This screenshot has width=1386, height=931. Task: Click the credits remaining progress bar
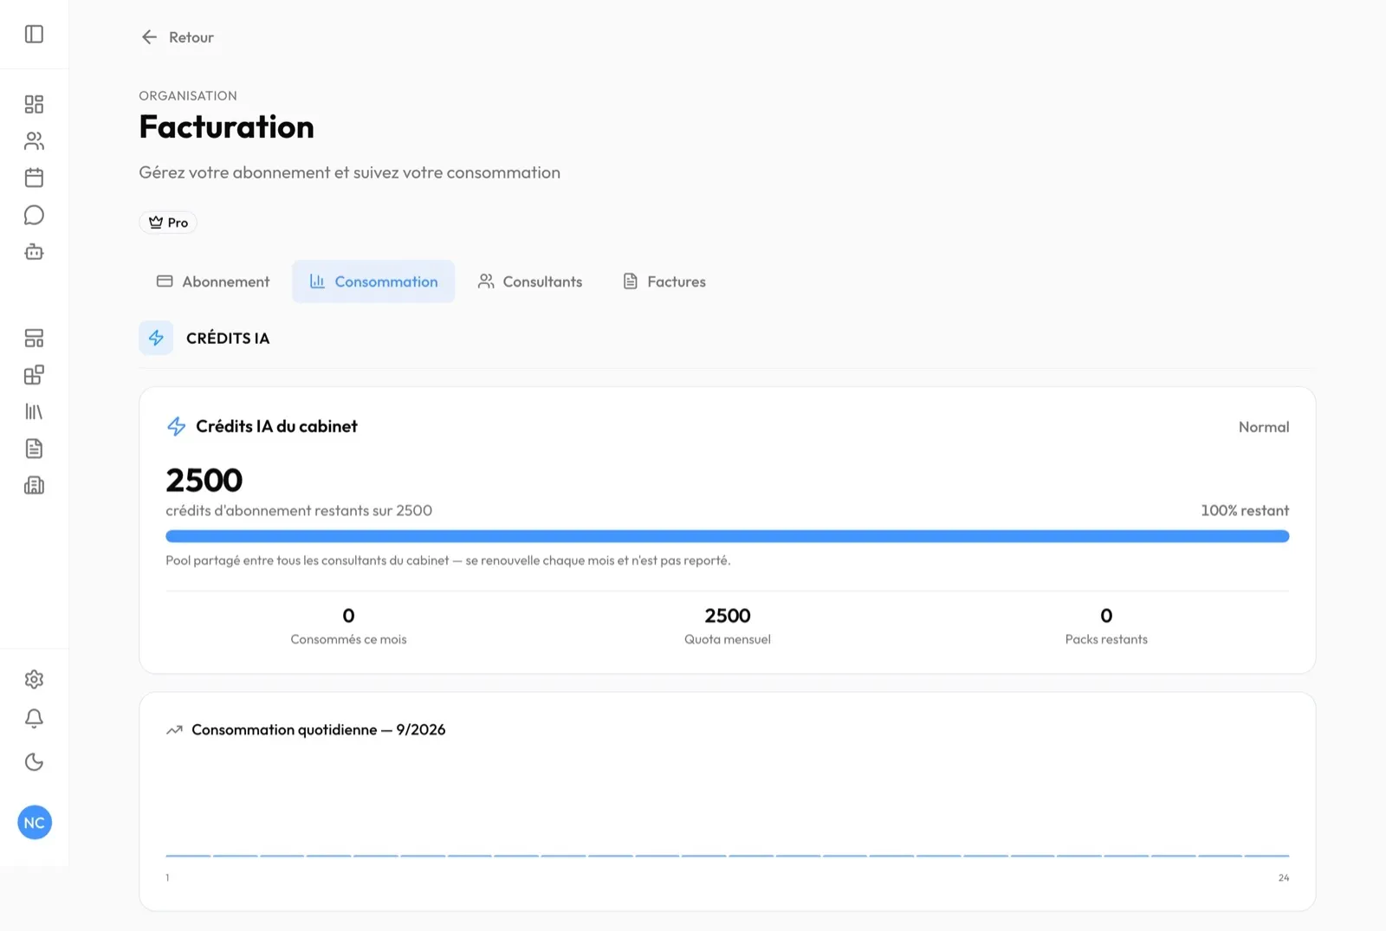[728, 536]
